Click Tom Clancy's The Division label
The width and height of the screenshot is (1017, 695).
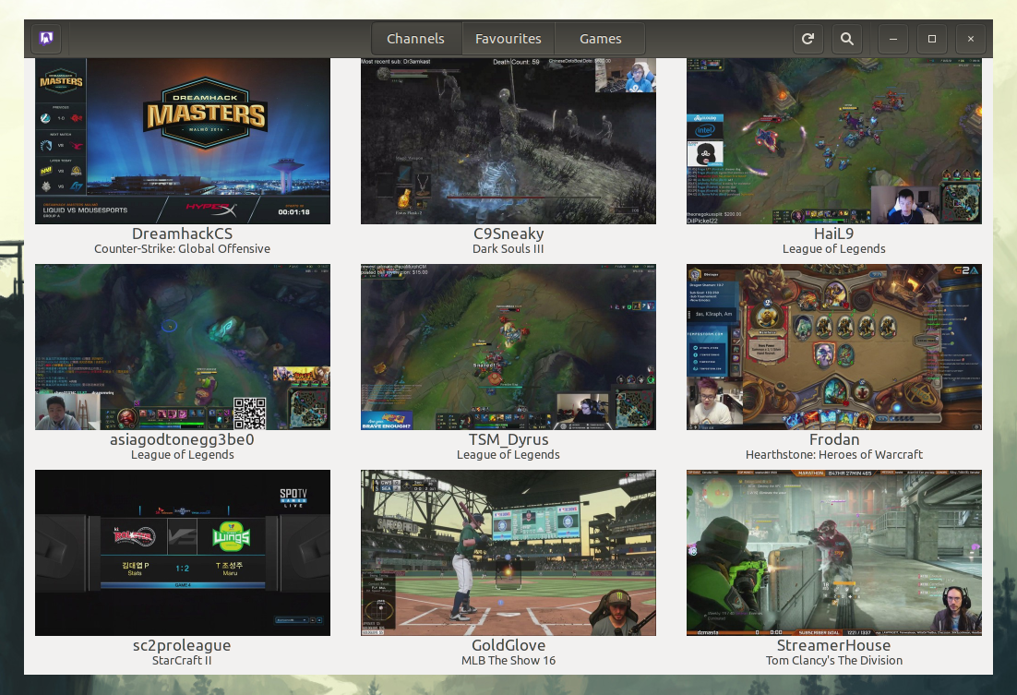(x=834, y=661)
